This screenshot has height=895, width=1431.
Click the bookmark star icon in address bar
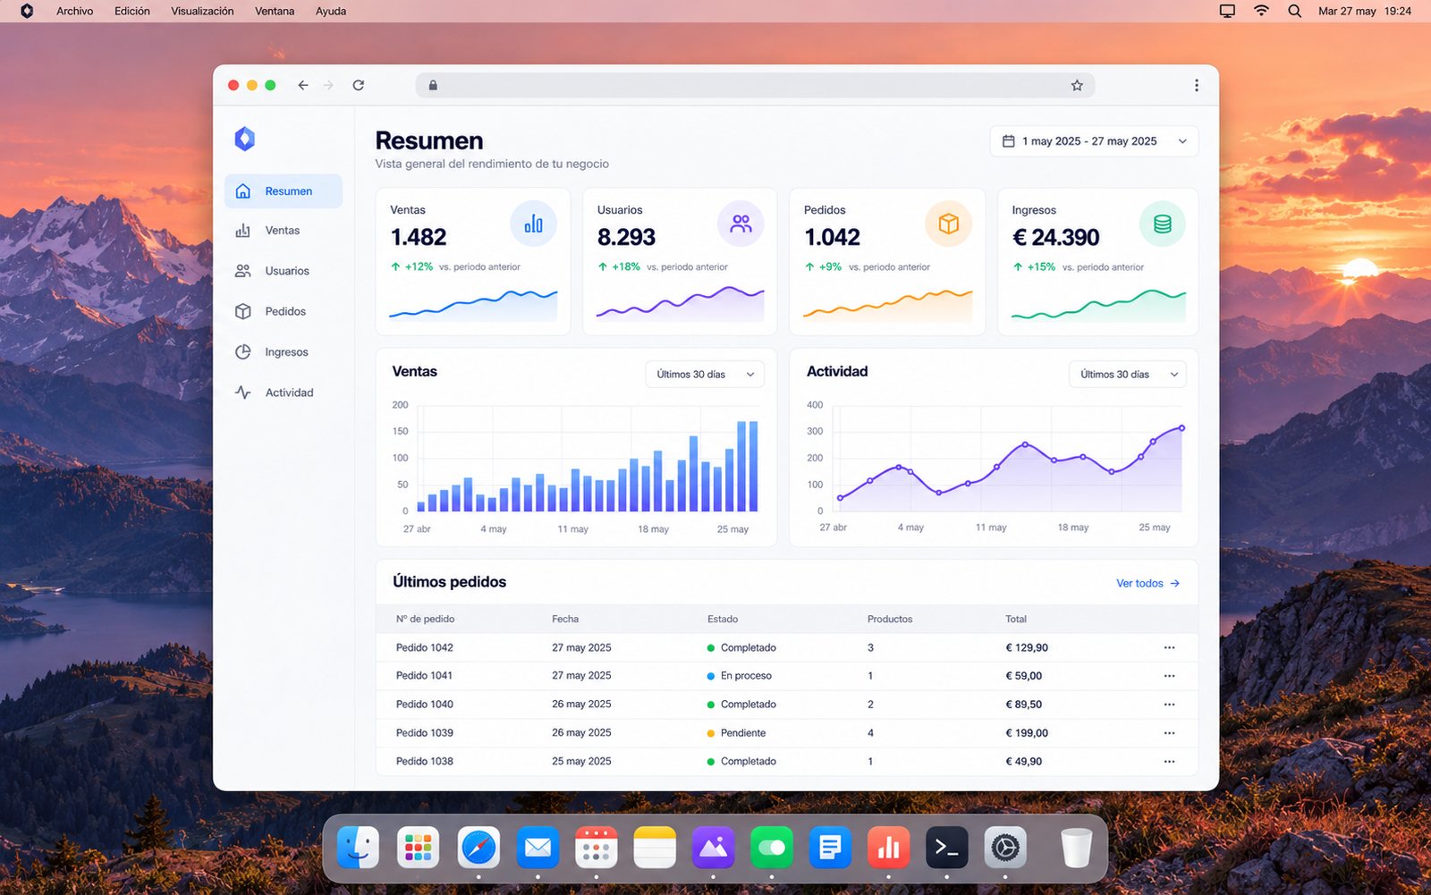(x=1077, y=86)
